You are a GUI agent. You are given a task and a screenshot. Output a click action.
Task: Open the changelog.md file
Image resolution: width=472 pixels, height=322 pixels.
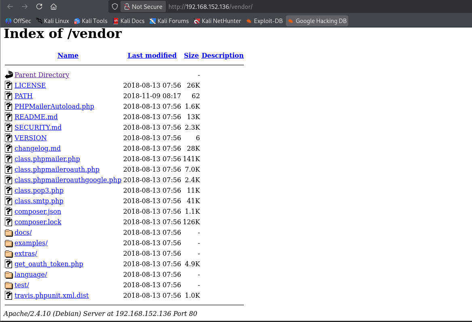[x=37, y=148]
